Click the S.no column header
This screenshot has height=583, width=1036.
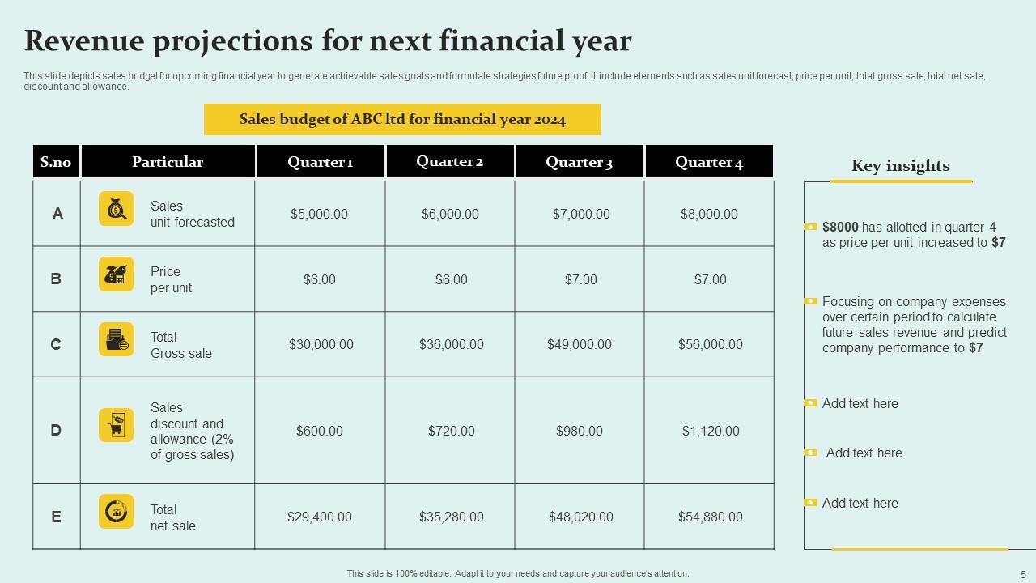point(56,162)
